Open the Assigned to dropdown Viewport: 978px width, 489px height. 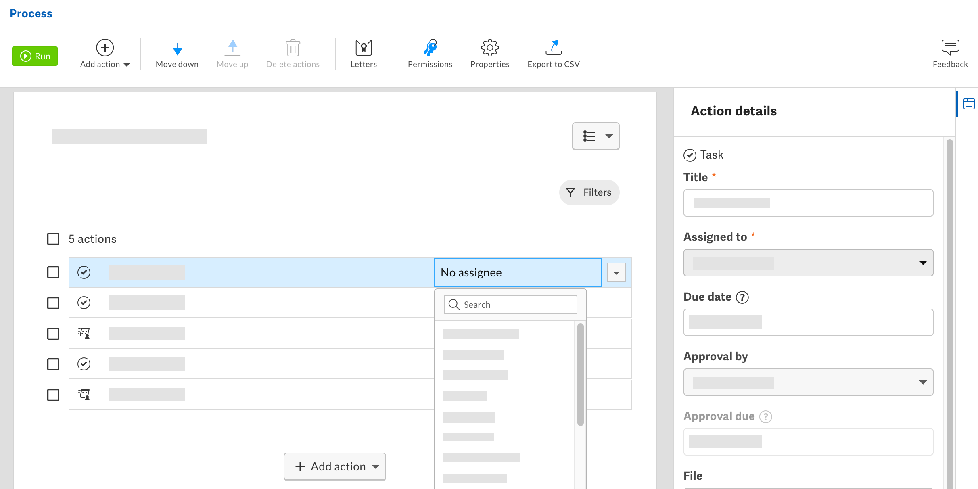pyautogui.click(x=924, y=263)
